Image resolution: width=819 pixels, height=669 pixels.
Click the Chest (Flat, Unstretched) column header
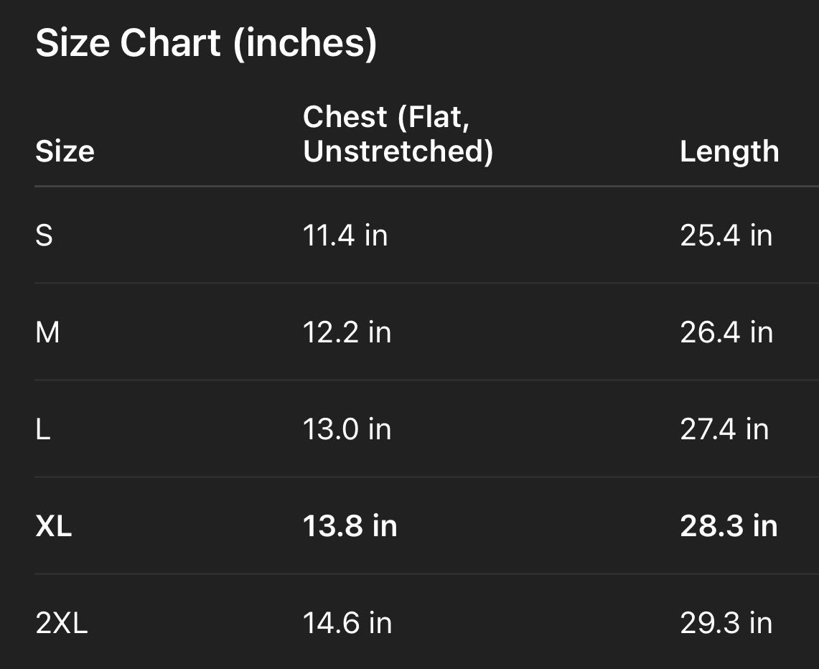(398, 134)
